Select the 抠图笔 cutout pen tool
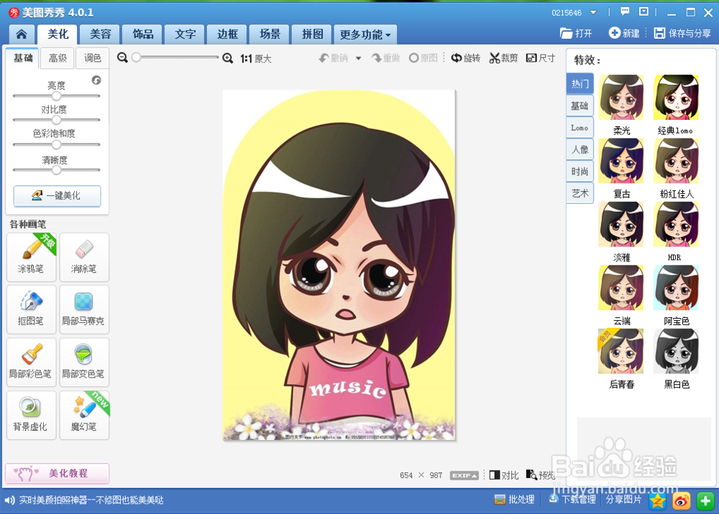Viewport: 719px width, 514px height. 31,309
